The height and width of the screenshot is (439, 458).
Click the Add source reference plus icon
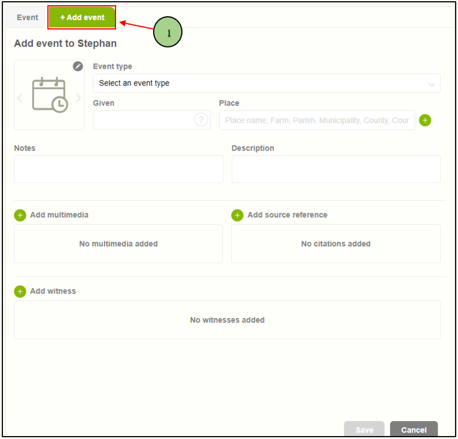[237, 215]
